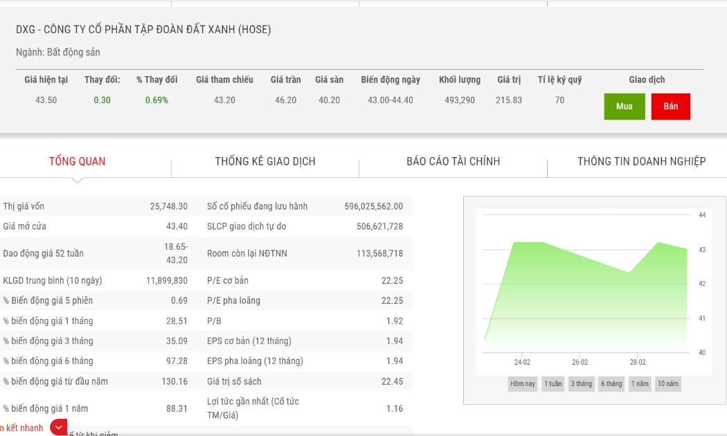The image size is (727, 436).
Task: Click the 26-02 date label on chart
Action: [x=580, y=362]
